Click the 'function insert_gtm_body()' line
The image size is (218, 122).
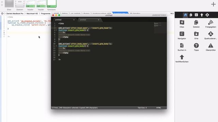73,46
